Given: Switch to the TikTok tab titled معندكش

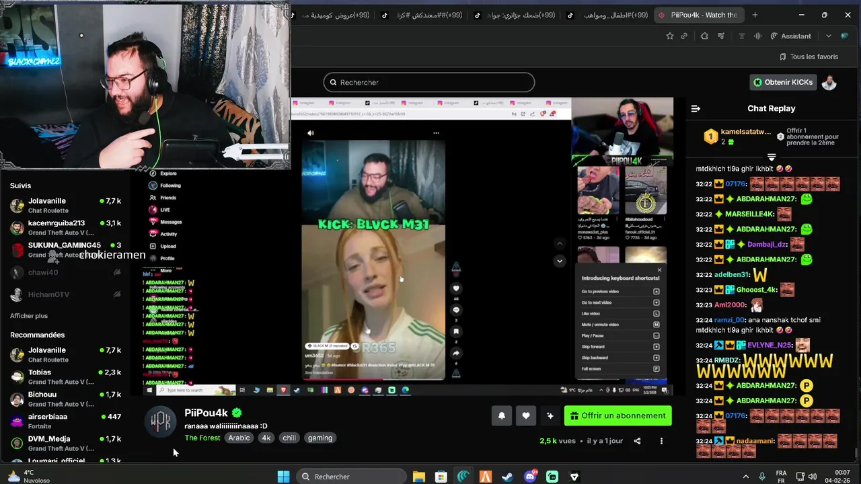Looking at the screenshot, I should pos(421,15).
